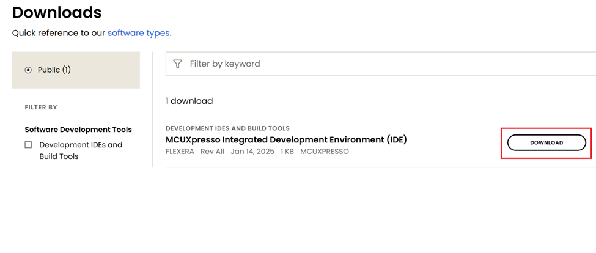
Task: Click the 1 download results count
Action: click(189, 101)
